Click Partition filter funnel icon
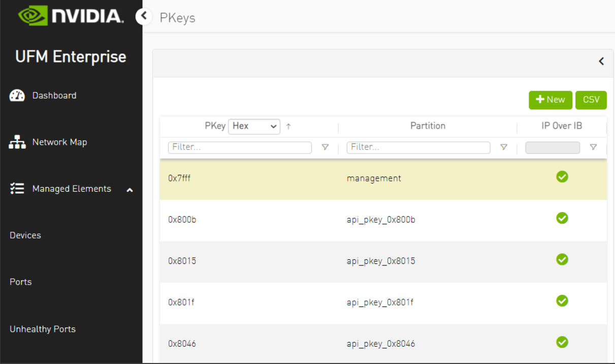Viewport: 615px width, 364px height. tap(504, 147)
